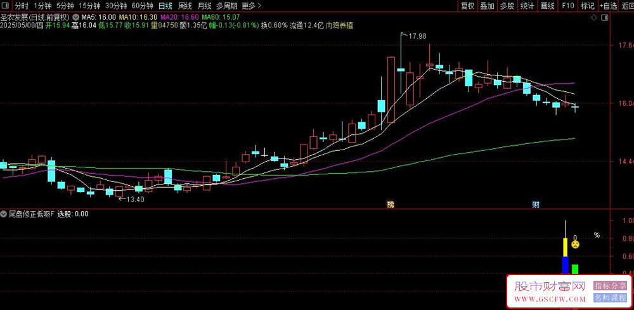Click the 返回 back button
634x310 pixels.
click(627, 6)
